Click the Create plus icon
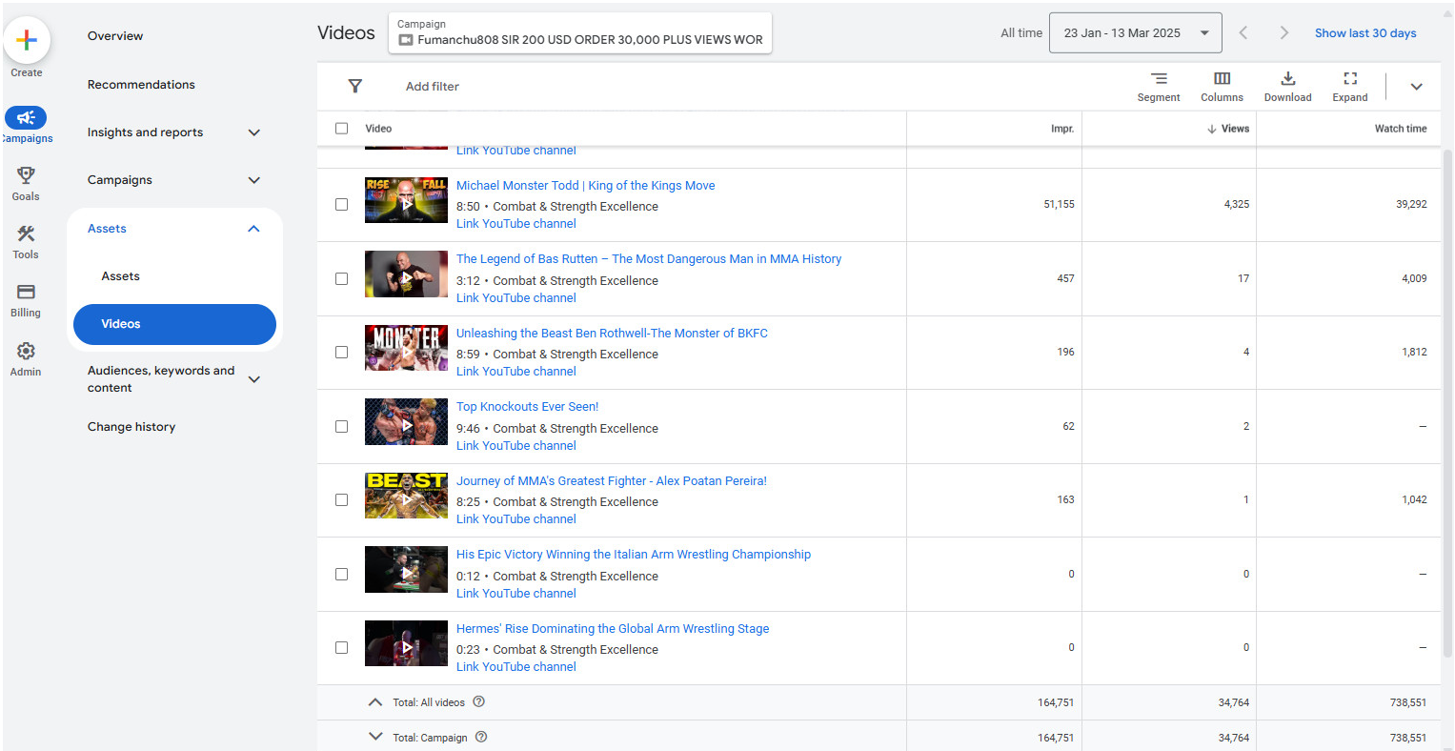This screenshot has height=751, width=1455. [x=27, y=40]
